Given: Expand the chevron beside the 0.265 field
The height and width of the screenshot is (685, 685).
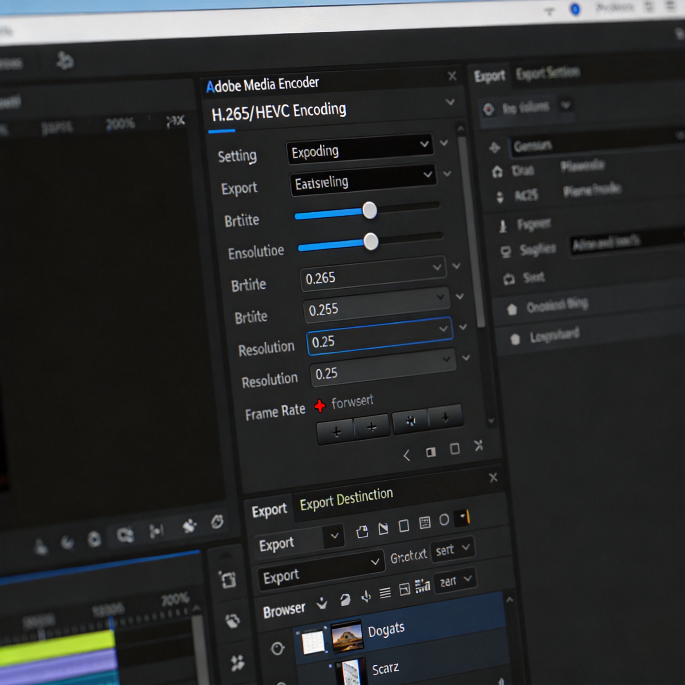Looking at the screenshot, I should click(x=456, y=266).
